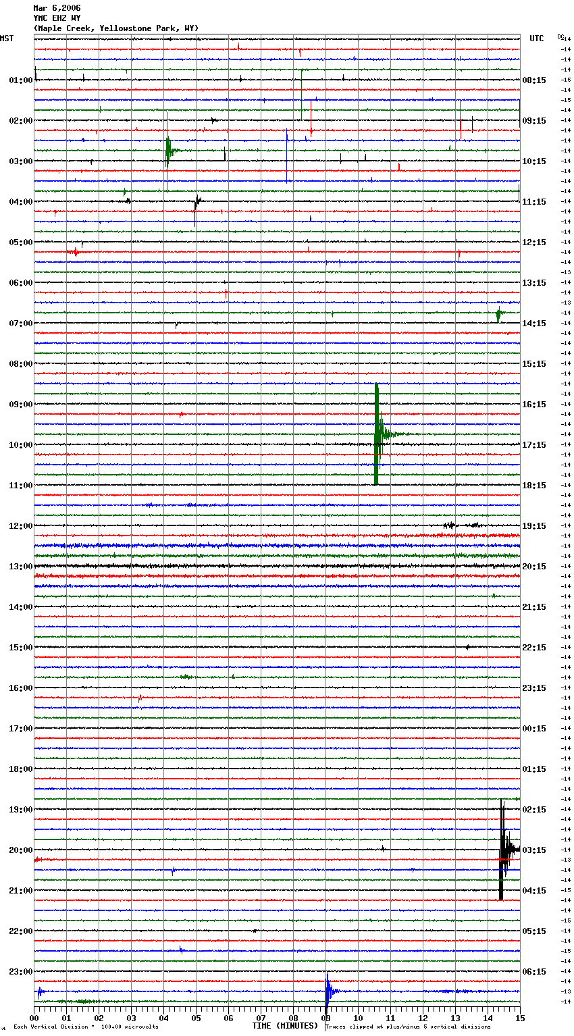
Task: Select the MST time label '12:00'
Action: coord(21,526)
